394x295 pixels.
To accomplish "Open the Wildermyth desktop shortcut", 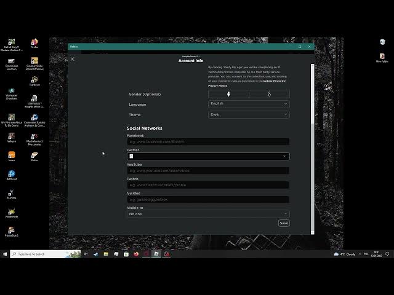I will (x=12, y=213).
